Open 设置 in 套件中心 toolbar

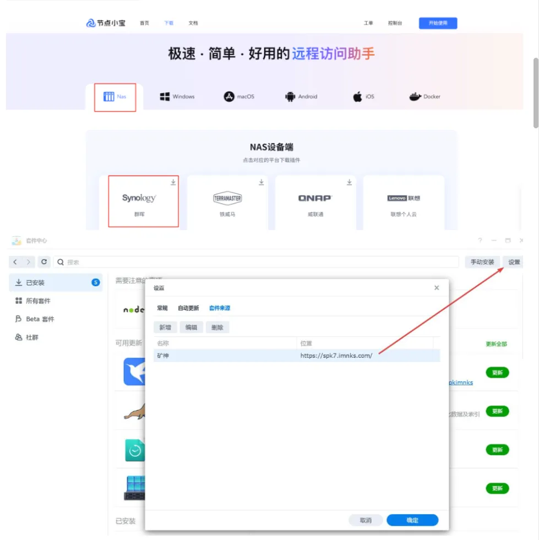pyautogui.click(x=514, y=262)
